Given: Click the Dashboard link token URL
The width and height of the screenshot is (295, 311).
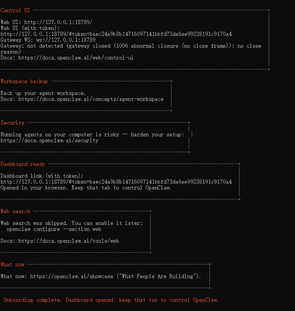Looking at the screenshot, I should (116, 182).
